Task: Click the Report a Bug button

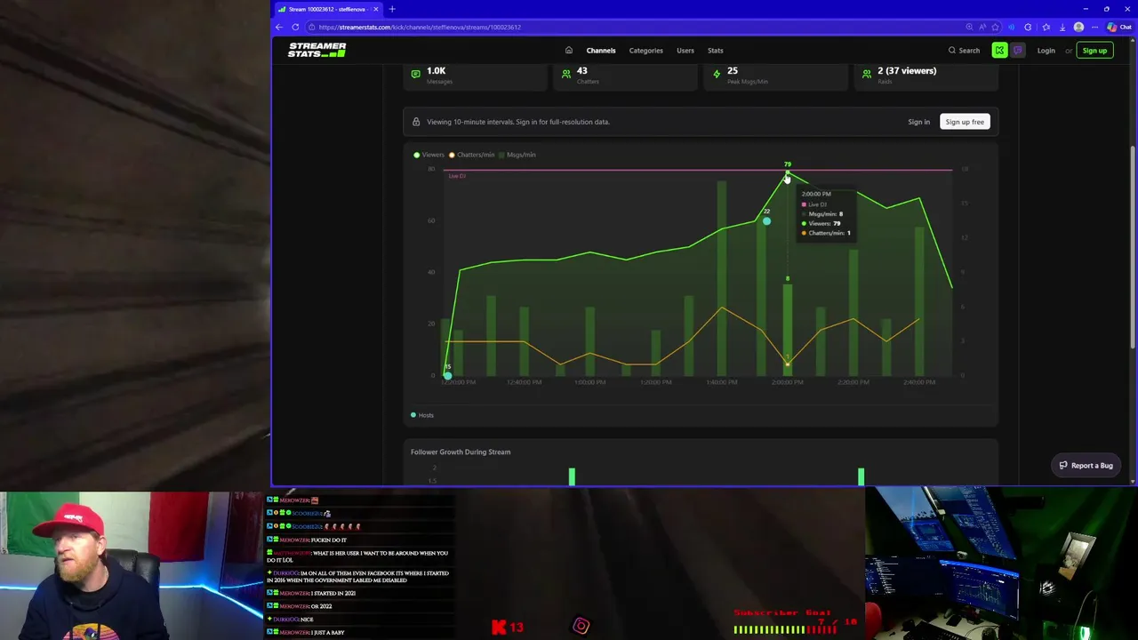Action: coord(1086,466)
